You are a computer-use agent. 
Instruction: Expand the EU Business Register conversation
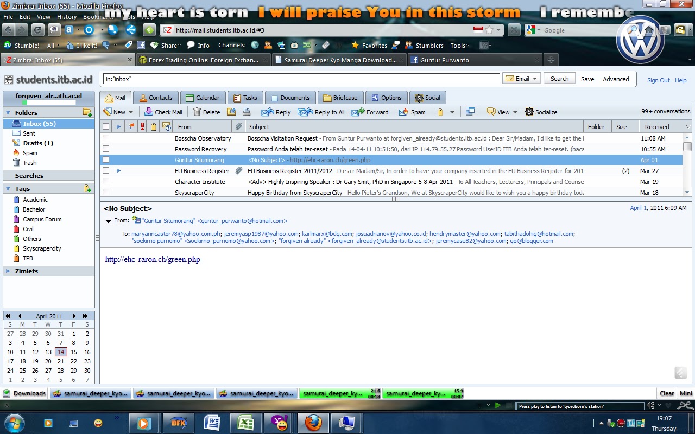tap(119, 170)
